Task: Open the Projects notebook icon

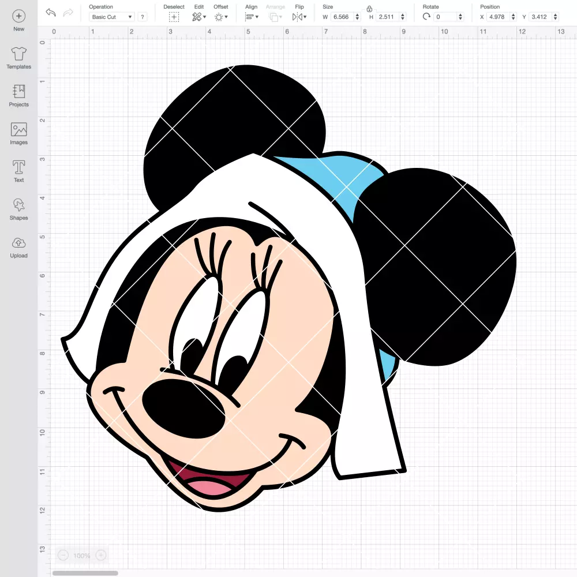Action: [19, 92]
